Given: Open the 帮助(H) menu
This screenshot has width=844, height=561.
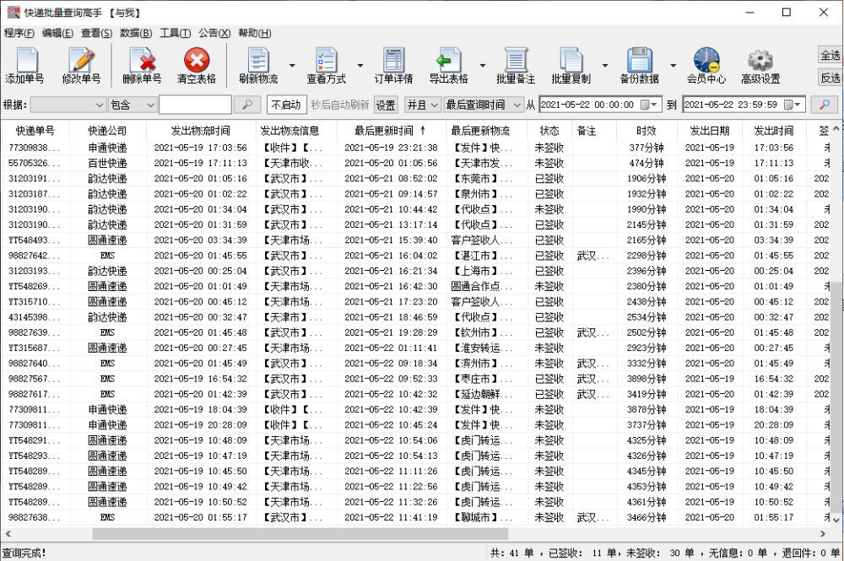Looking at the screenshot, I should [255, 33].
